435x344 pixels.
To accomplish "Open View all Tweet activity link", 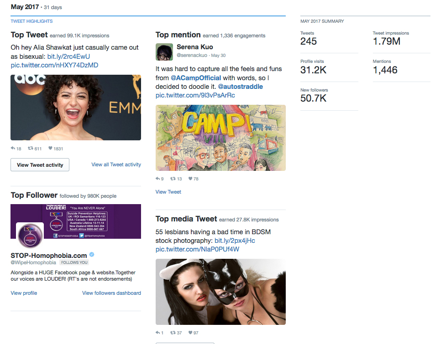I will 116,164.
